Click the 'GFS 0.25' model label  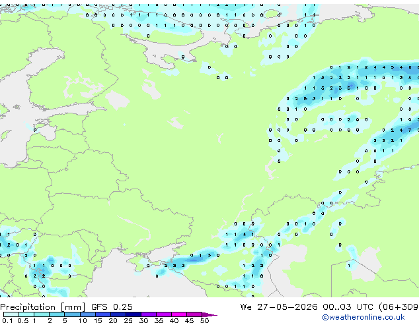[112, 307]
